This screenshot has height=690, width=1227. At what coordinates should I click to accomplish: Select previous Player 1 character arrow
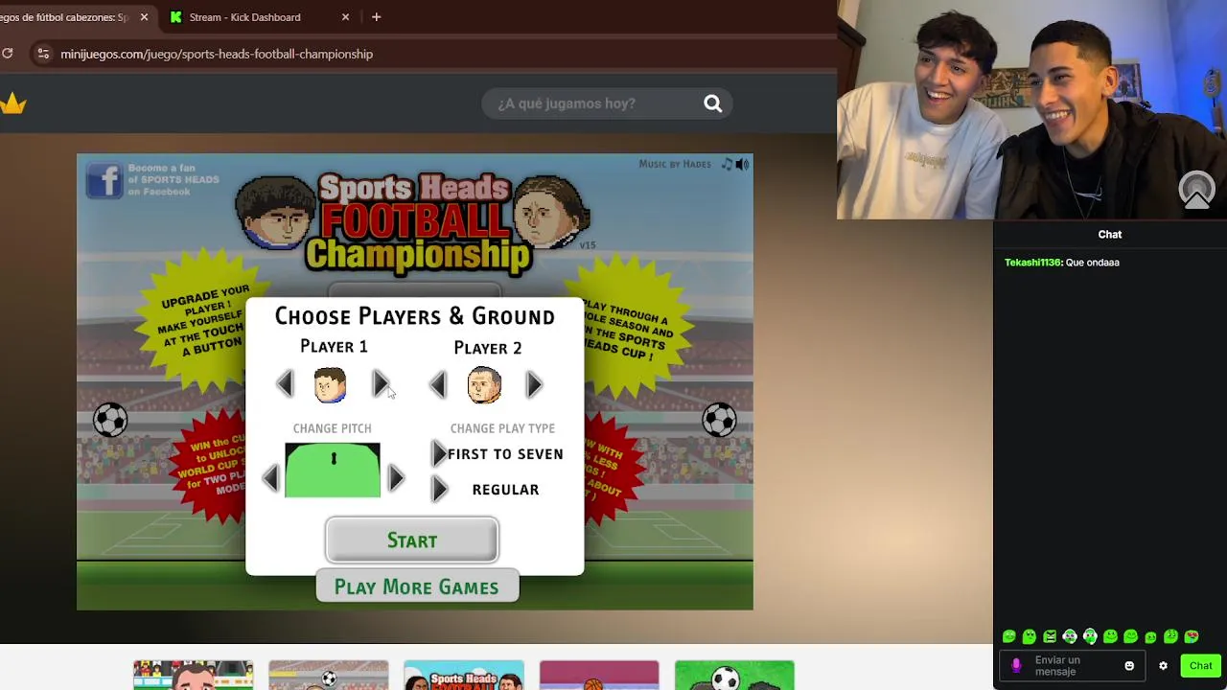(x=285, y=384)
